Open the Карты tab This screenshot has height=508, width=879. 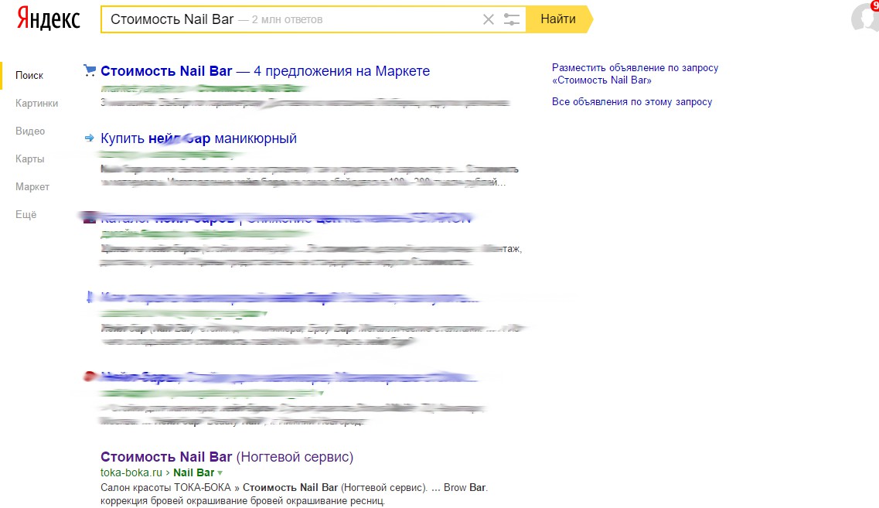(x=29, y=159)
